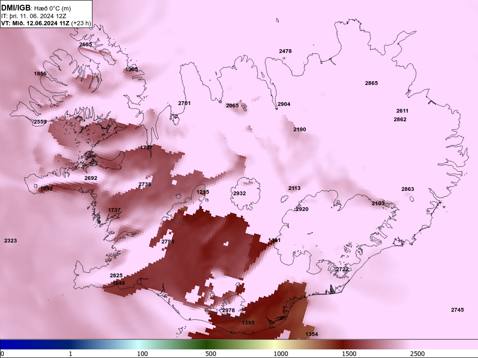Select the 2611 value label
This screenshot has width=478, height=358.
point(402,111)
